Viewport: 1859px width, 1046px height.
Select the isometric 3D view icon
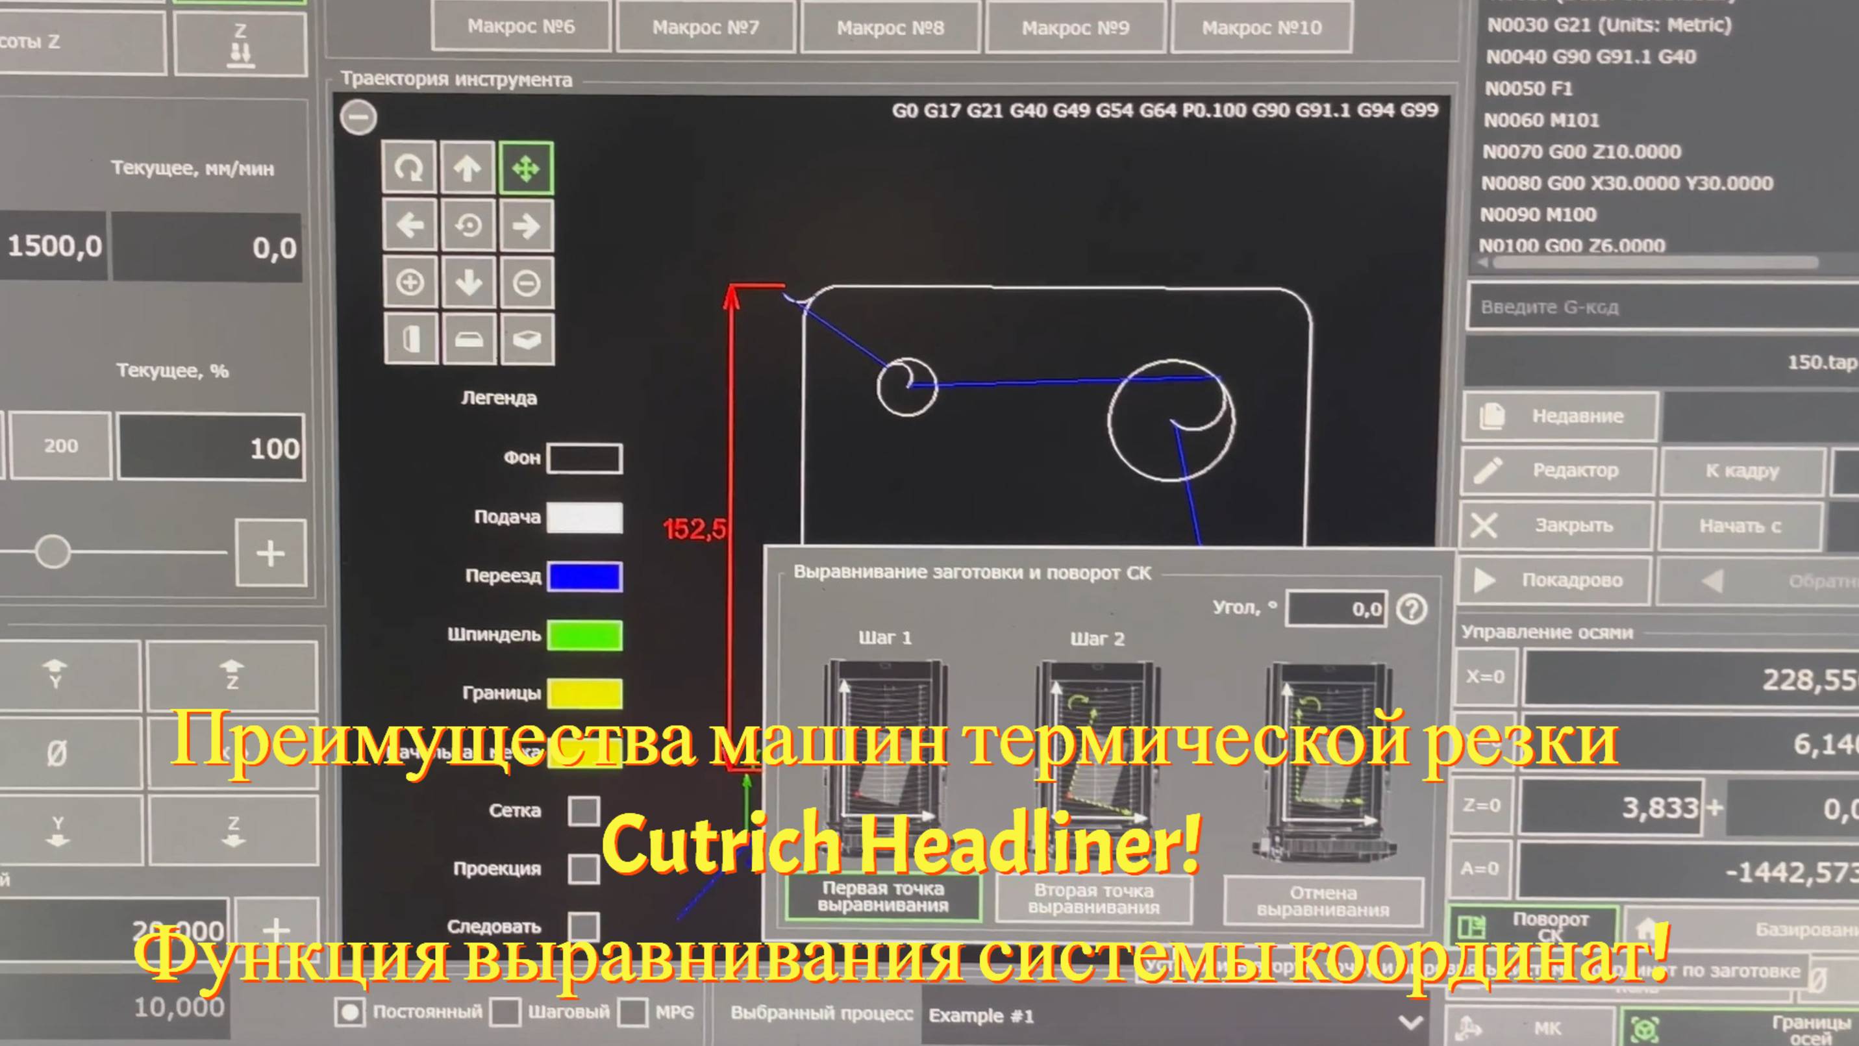pos(527,339)
